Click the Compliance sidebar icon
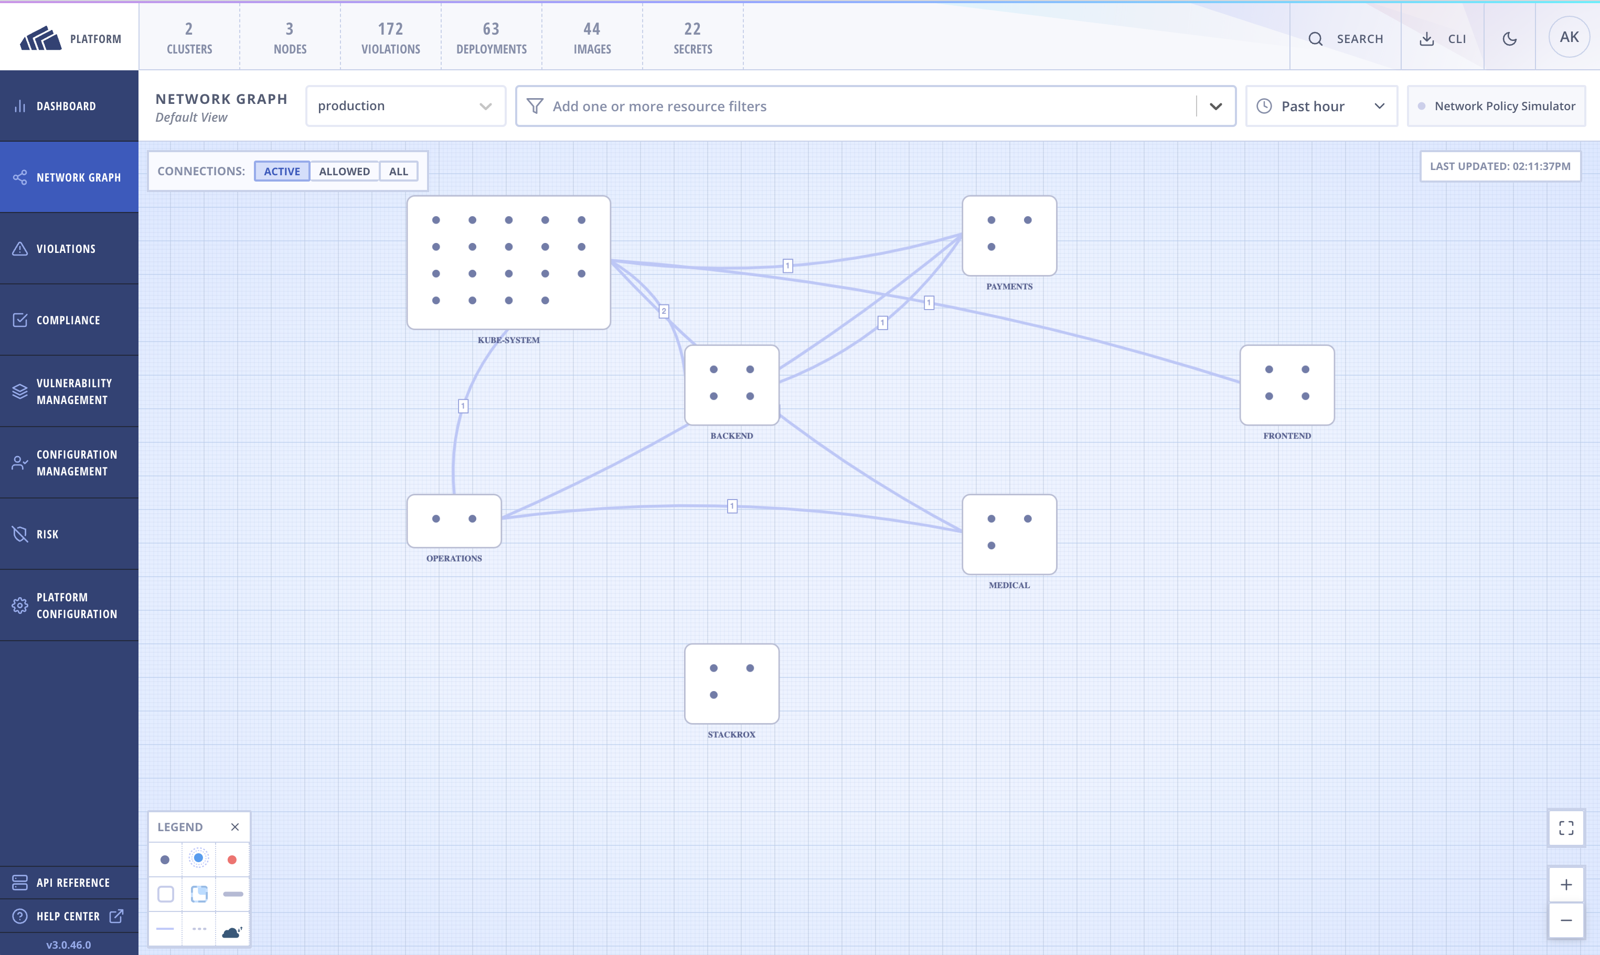Viewport: 1600px width, 955px height. click(69, 319)
